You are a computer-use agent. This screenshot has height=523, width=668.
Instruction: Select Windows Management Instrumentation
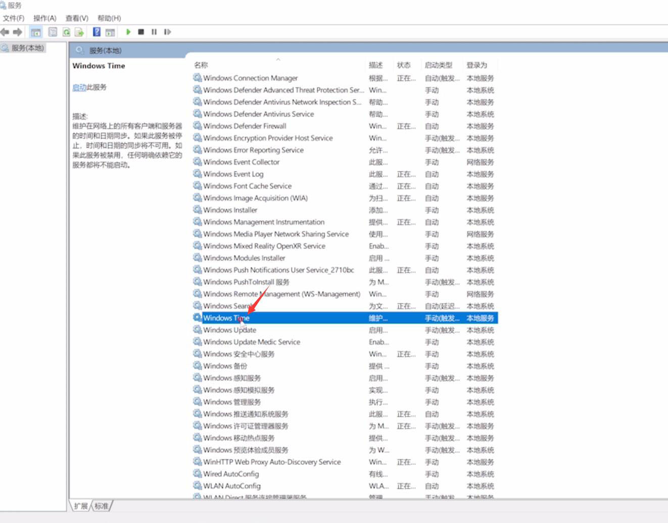(x=345, y=222)
